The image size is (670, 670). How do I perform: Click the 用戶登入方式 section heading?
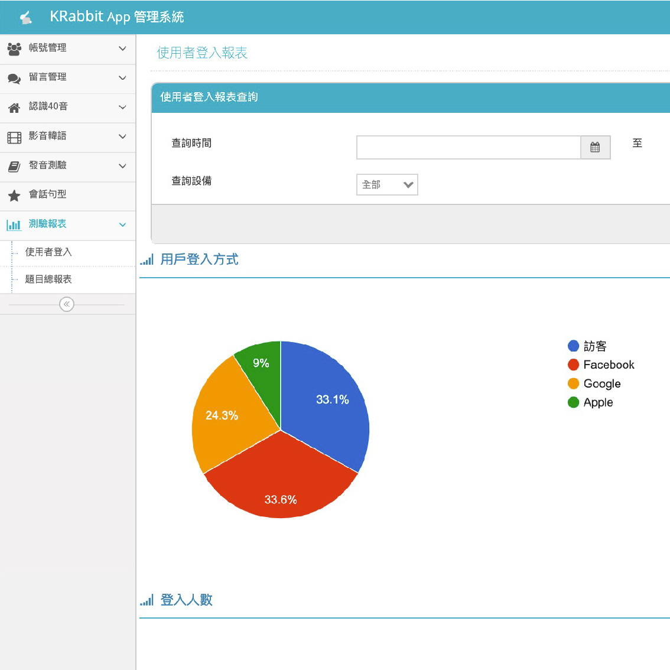click(x=199, y=259)
